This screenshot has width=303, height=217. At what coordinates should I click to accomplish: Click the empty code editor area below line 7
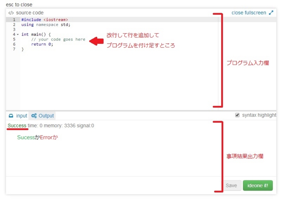[119, 80]
